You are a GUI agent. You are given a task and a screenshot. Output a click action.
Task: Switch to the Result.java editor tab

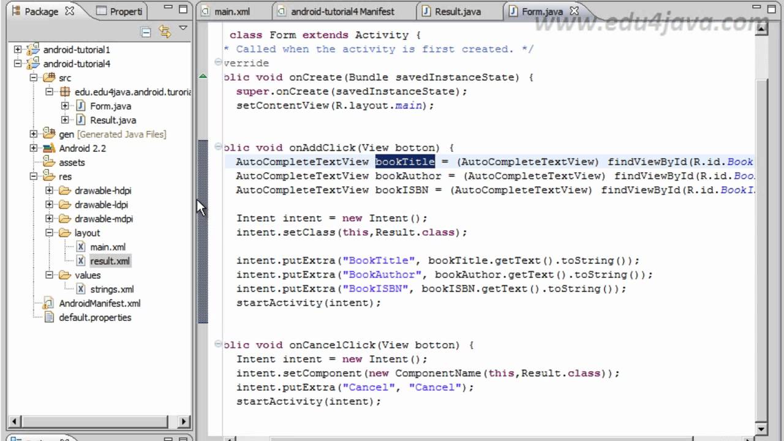458,11
